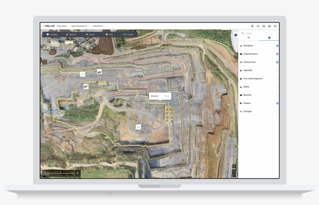Screen dimensions: 319x205
Task: Click the map scale bar
Action: (60, 173)
